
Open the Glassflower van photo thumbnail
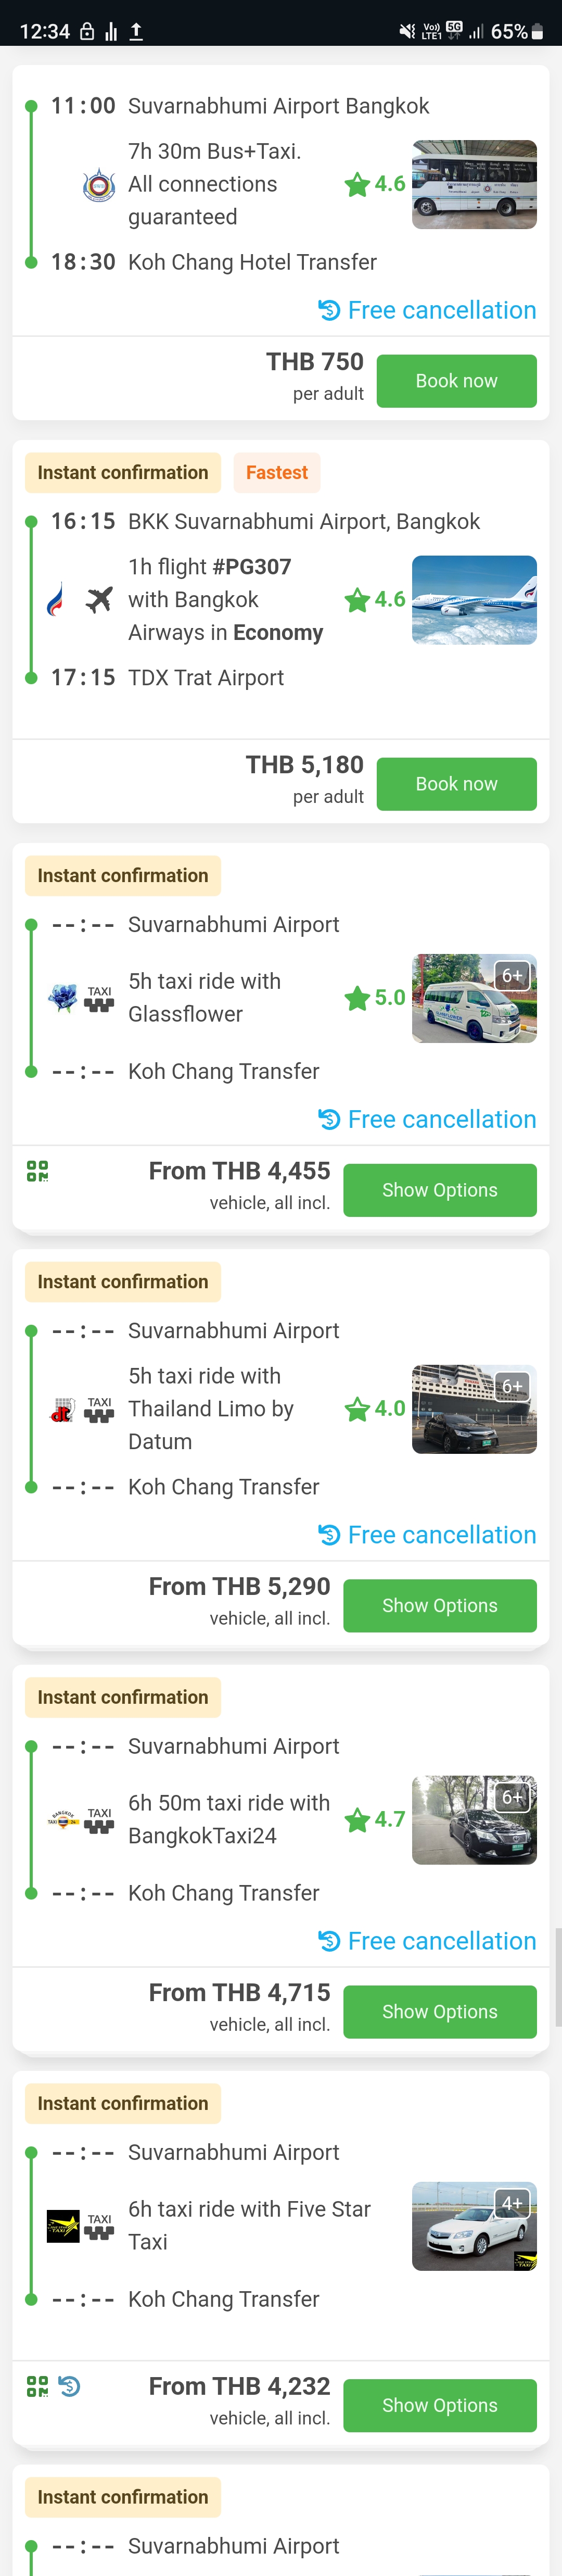474,998
